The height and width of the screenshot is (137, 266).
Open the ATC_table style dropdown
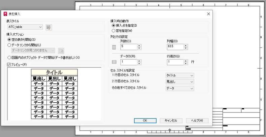point(25,27)
